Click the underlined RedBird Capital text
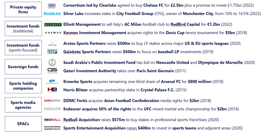 tap(185, 24)
